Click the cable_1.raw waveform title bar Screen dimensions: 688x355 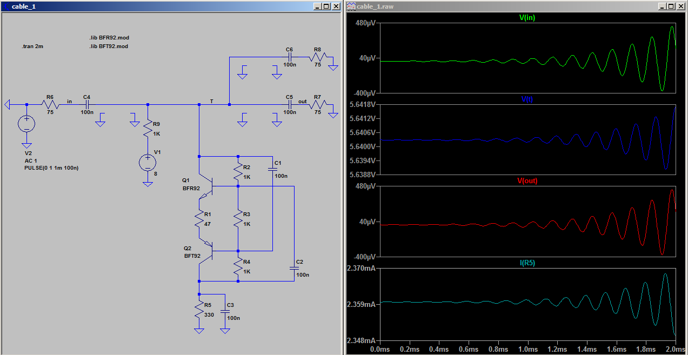(x=516, y=6)
